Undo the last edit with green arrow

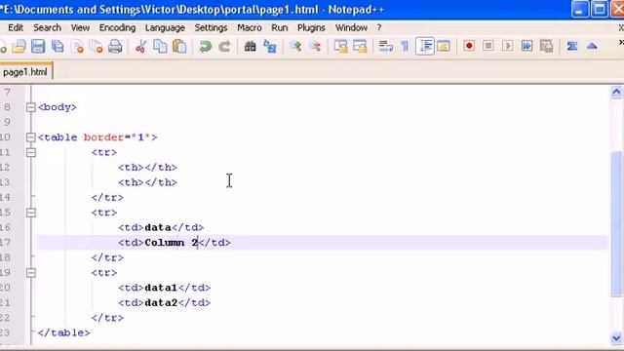tap(206, 47)
